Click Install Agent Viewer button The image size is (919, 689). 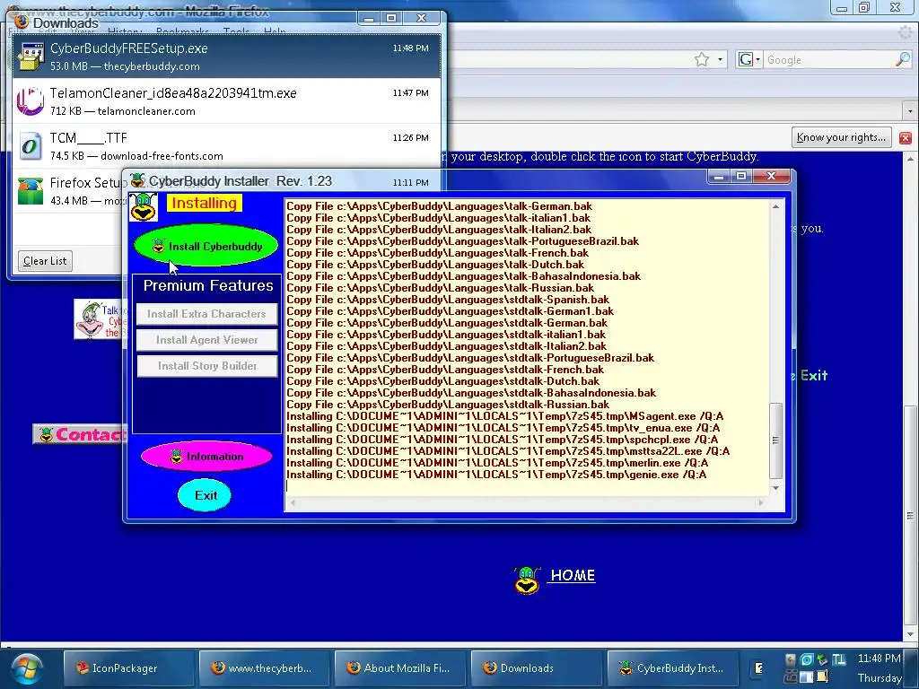tap(207, 340)
